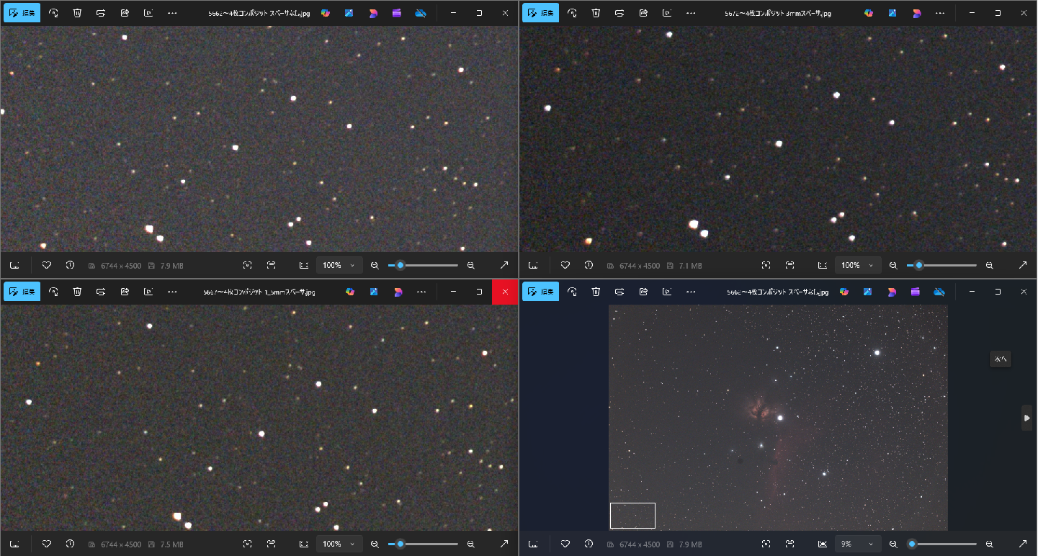The height and width of the screenshot is (556, 1038).
Task: Favorite the photo in the 3mmスペーサ window
Action: tap(565, 265)
